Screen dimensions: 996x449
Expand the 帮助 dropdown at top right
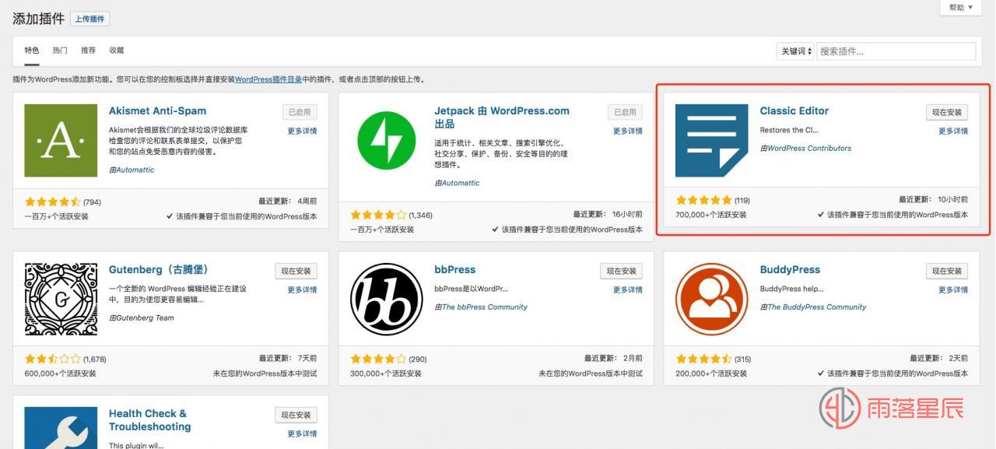click(959, 7)
